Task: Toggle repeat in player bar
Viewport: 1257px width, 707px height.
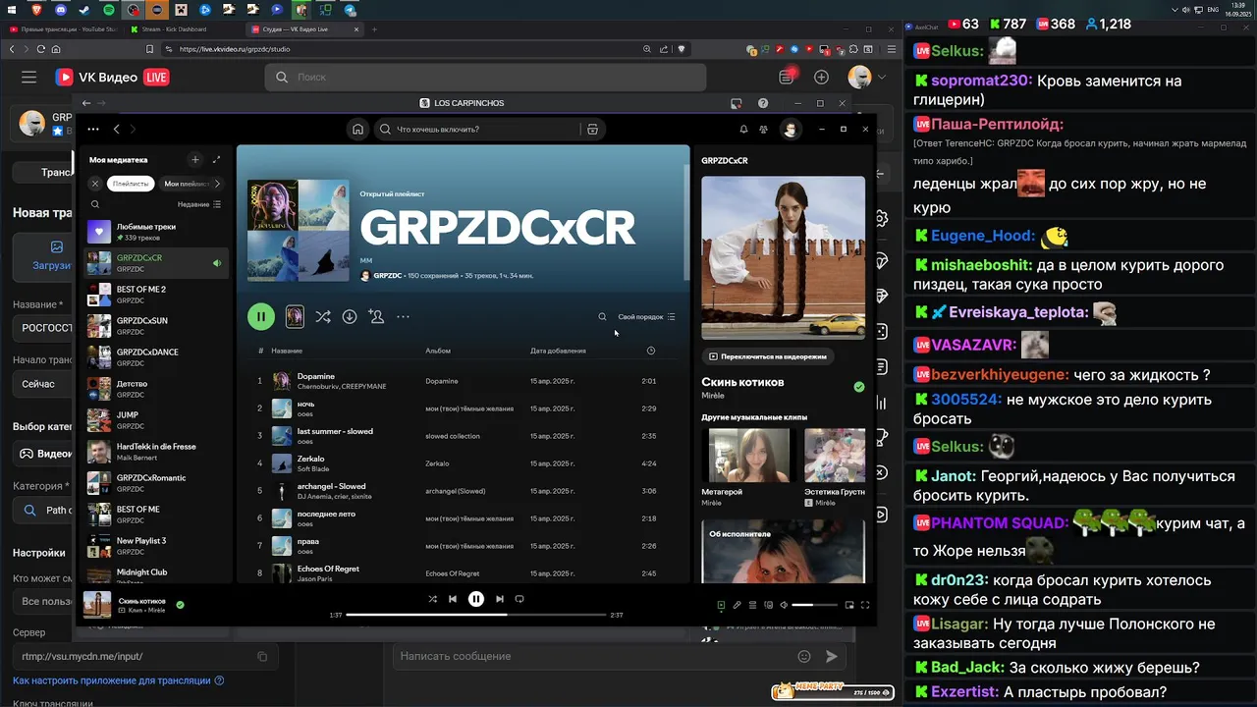Action: 519,599
